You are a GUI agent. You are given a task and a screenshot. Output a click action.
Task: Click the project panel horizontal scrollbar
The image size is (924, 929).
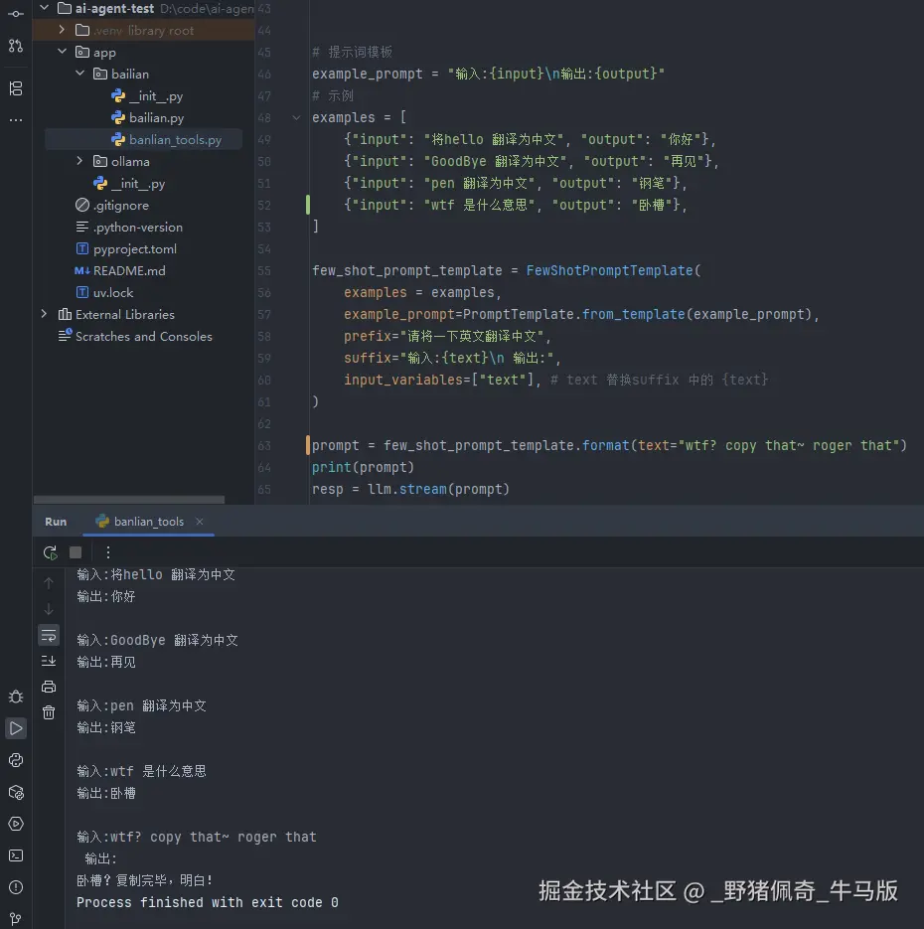point(129,500)
